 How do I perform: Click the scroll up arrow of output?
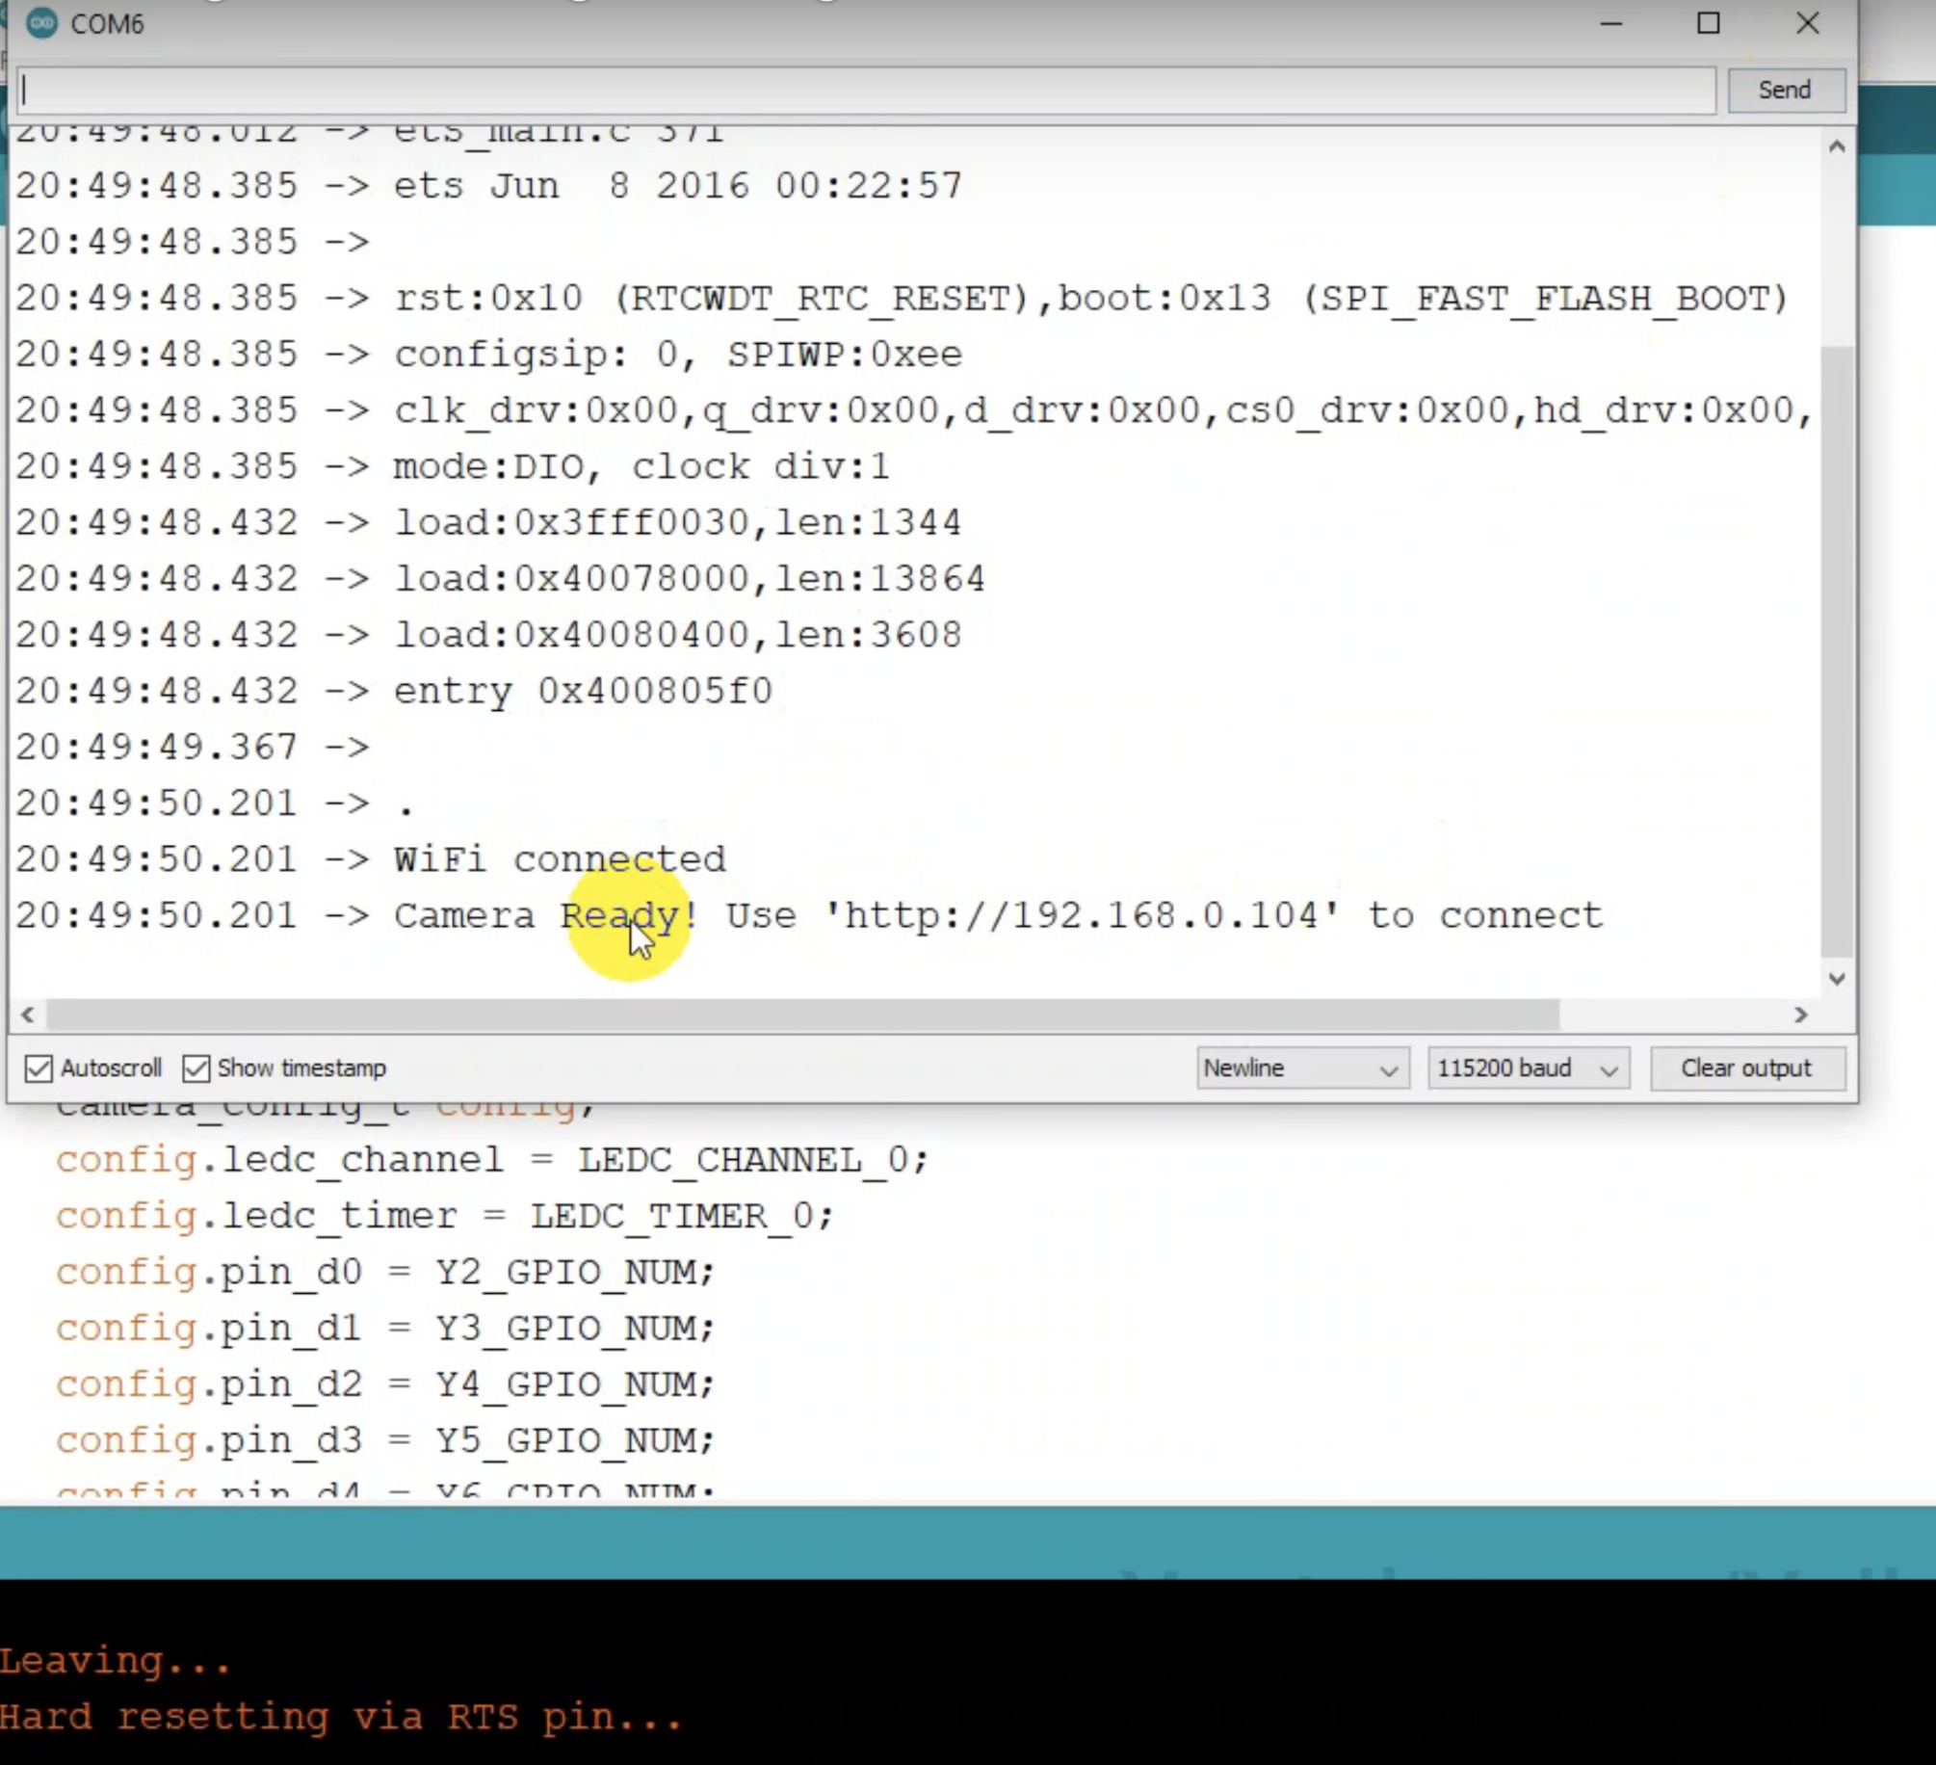(1837, 146)
